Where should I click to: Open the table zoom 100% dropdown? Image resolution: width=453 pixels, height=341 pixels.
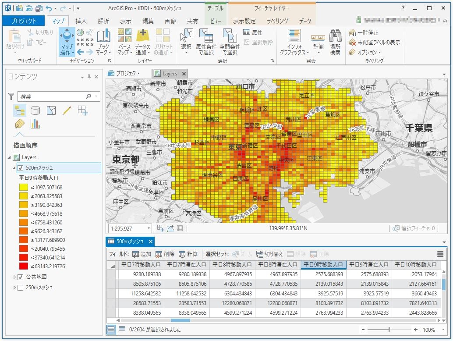pyautogui.click(x=443, y=330)
